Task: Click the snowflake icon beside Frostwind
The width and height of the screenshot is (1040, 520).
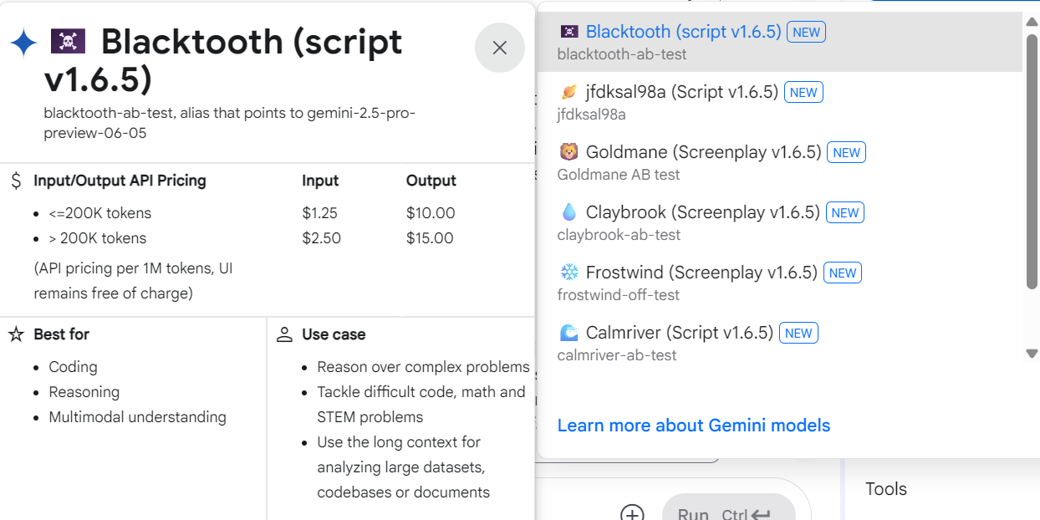Action: [568, 273]
